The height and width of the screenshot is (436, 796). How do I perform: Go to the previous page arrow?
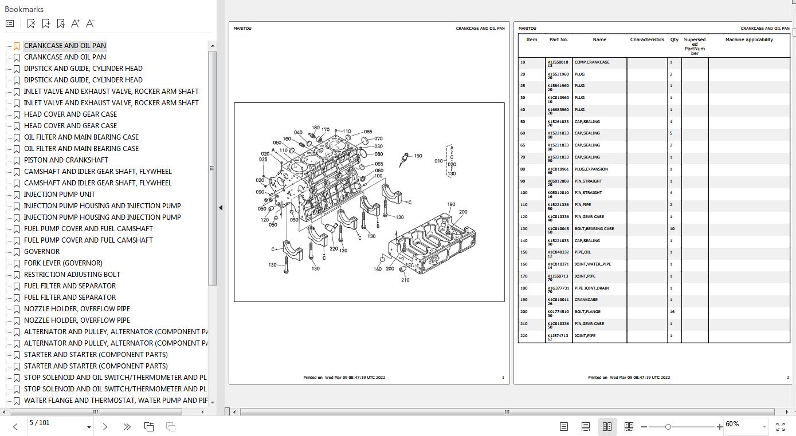click(x=15, y=426)
